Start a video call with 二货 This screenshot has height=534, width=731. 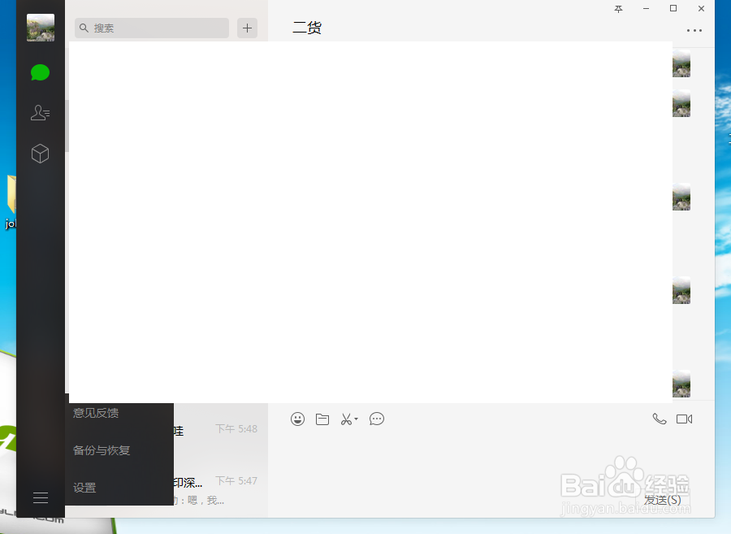click(x=684, y=419)
